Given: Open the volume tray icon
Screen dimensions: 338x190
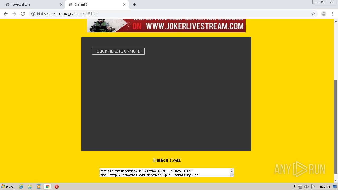Looking at the screenshot, I should tap(306, 187).
